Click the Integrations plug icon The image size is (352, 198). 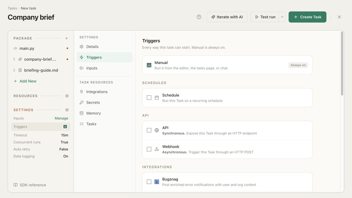pyautogui.click(x=81, y=92)
